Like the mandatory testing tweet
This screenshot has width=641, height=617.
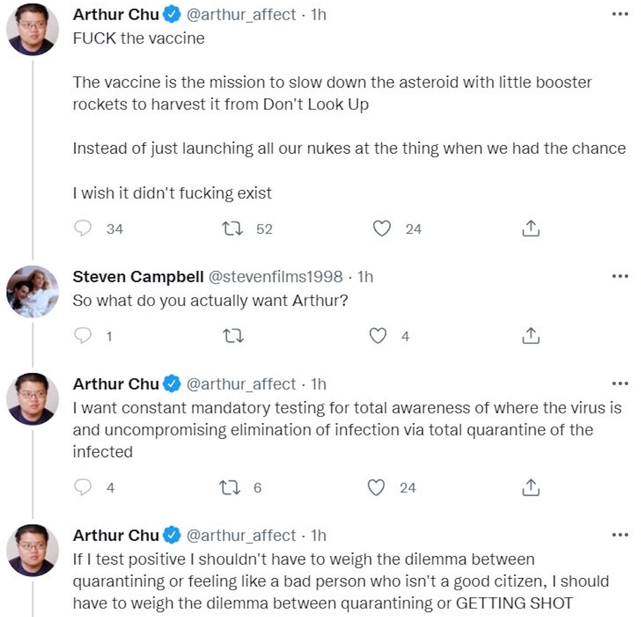point(376,487)
